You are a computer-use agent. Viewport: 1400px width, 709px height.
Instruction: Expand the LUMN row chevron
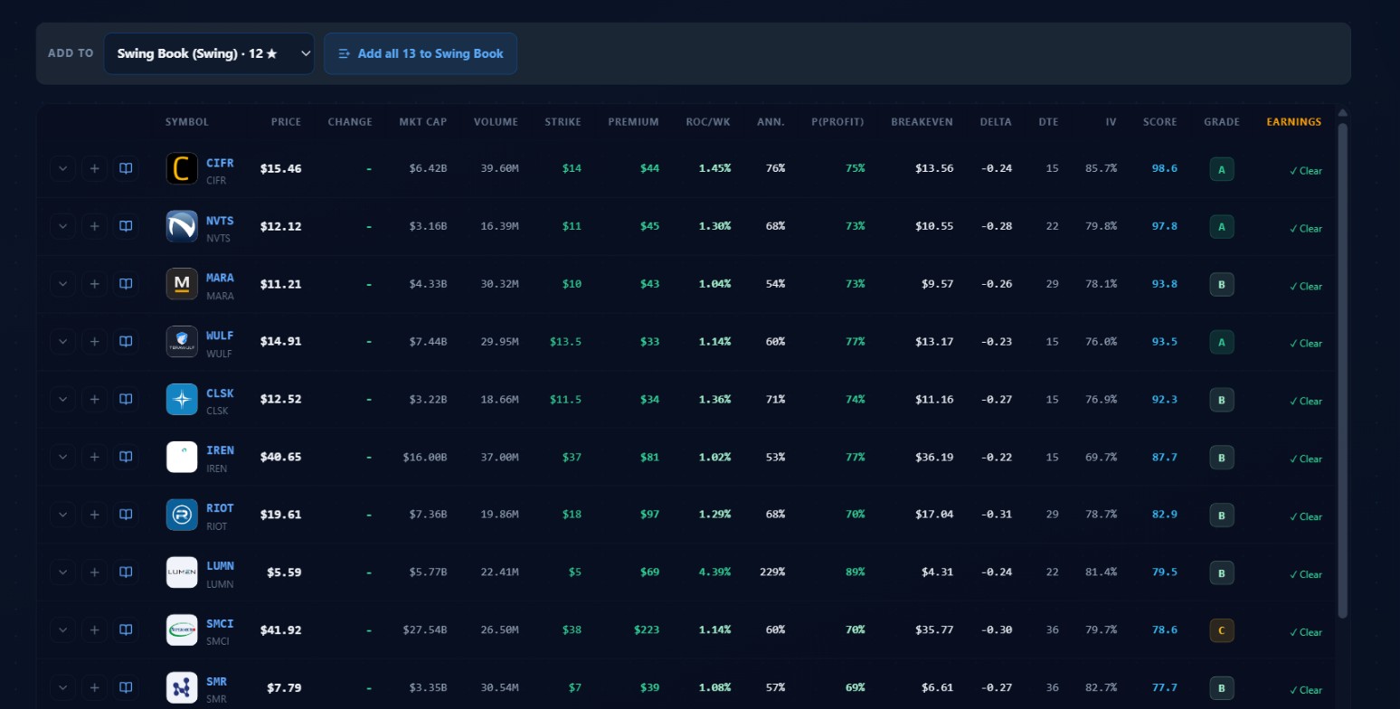coord(62,572)
